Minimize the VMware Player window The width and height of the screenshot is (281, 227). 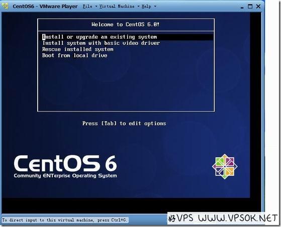pyautogui.click(x=242, y=7)
